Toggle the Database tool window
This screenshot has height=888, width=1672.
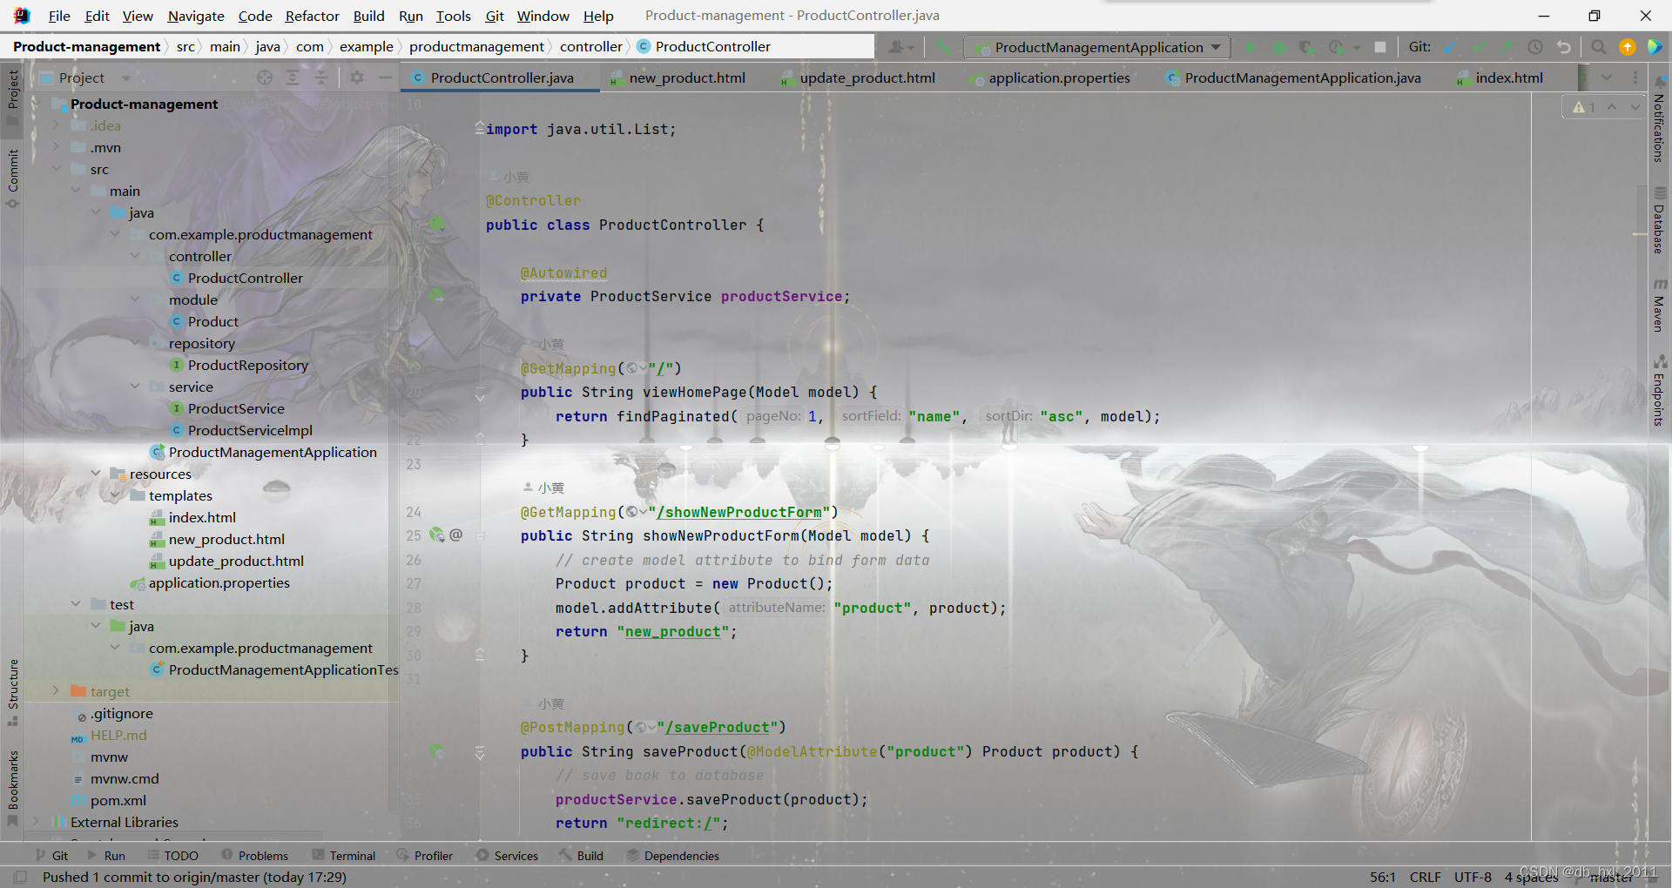coord(1659,220)
